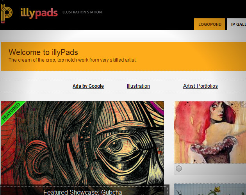Screen dimensions: 246x195
Task: Click the gray info bar beneath the woman painting
Action: [210, 169]
